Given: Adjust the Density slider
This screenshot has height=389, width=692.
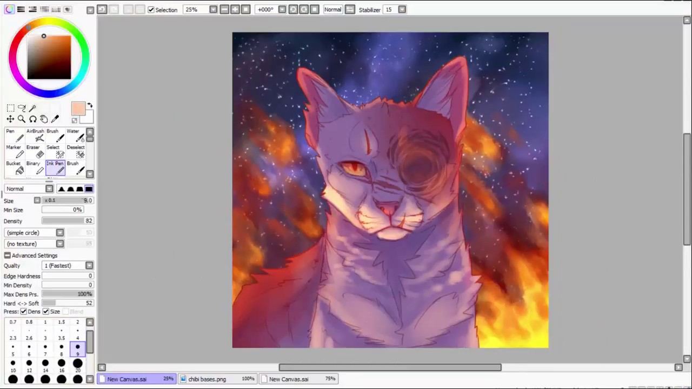Looking at the screenshot, I should point(68,221).
